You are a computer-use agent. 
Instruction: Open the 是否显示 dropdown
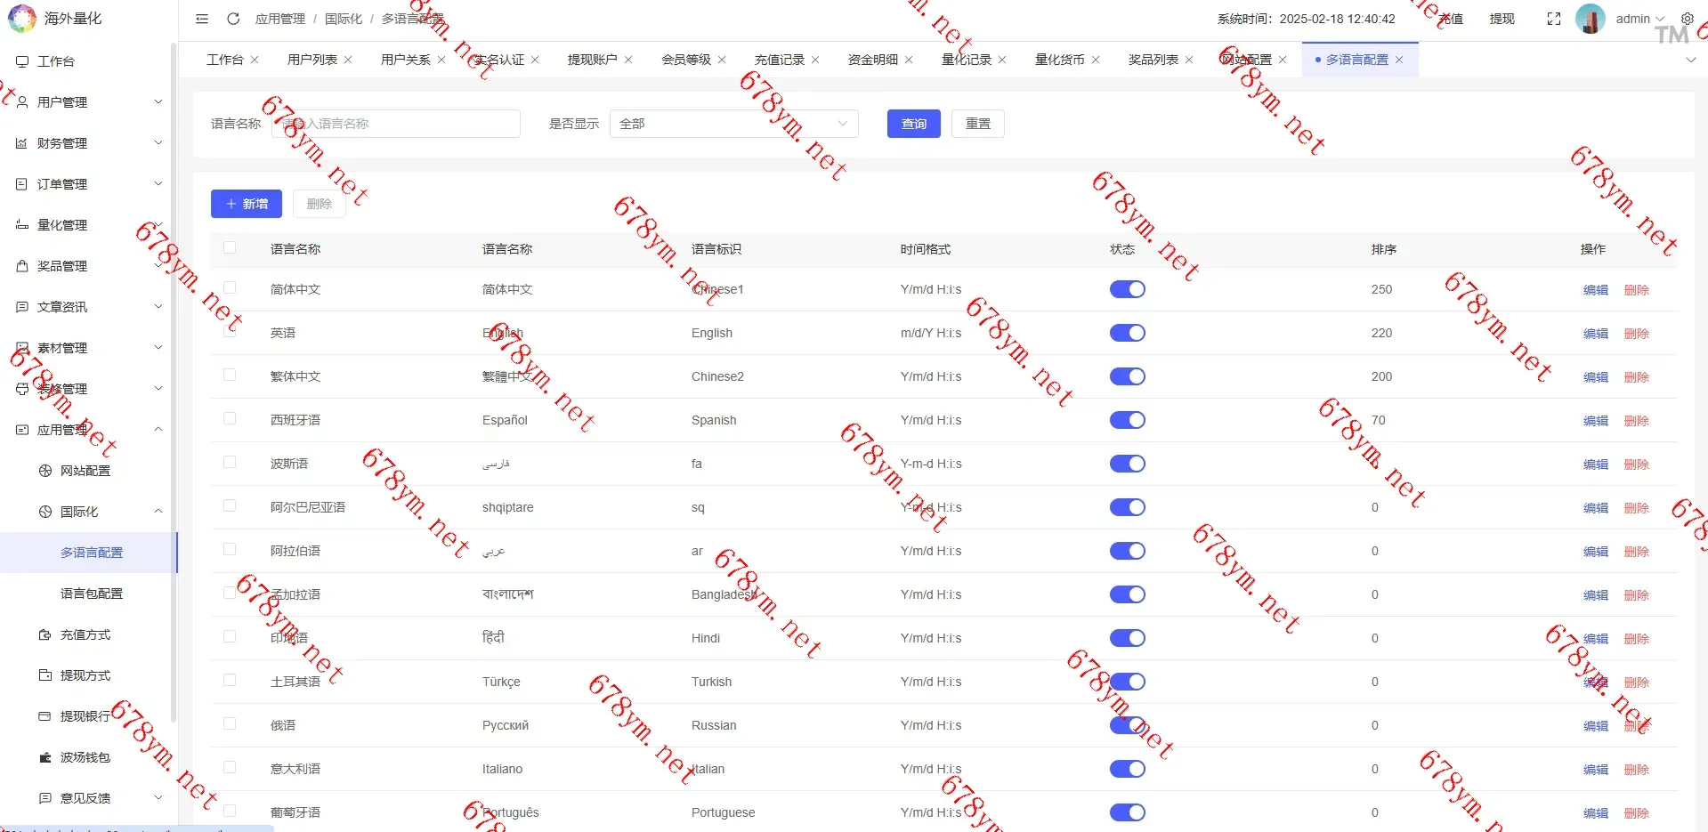(x=733, y=124)
